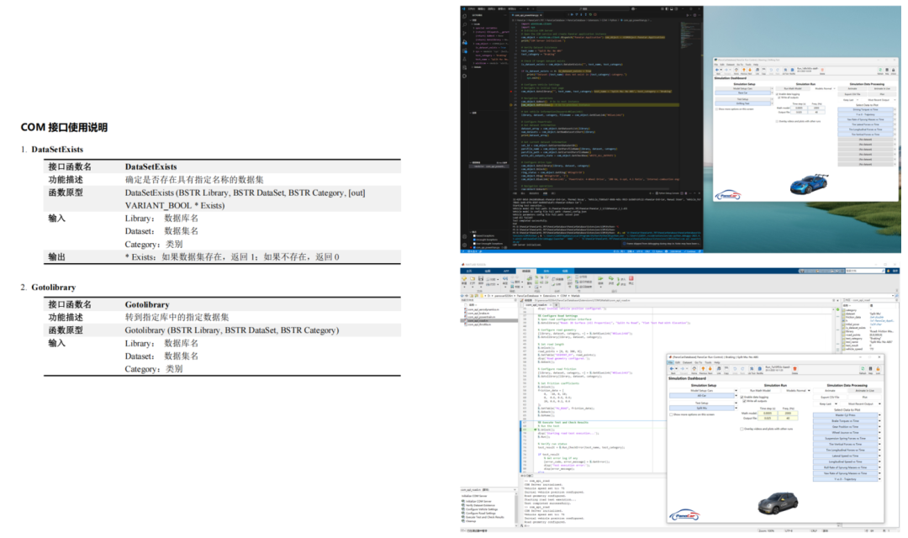Screen dimensions: 908x538
Task: Open Explorer in VS Code activity bar
Action: pyautogui.click(x=464, y=16)
